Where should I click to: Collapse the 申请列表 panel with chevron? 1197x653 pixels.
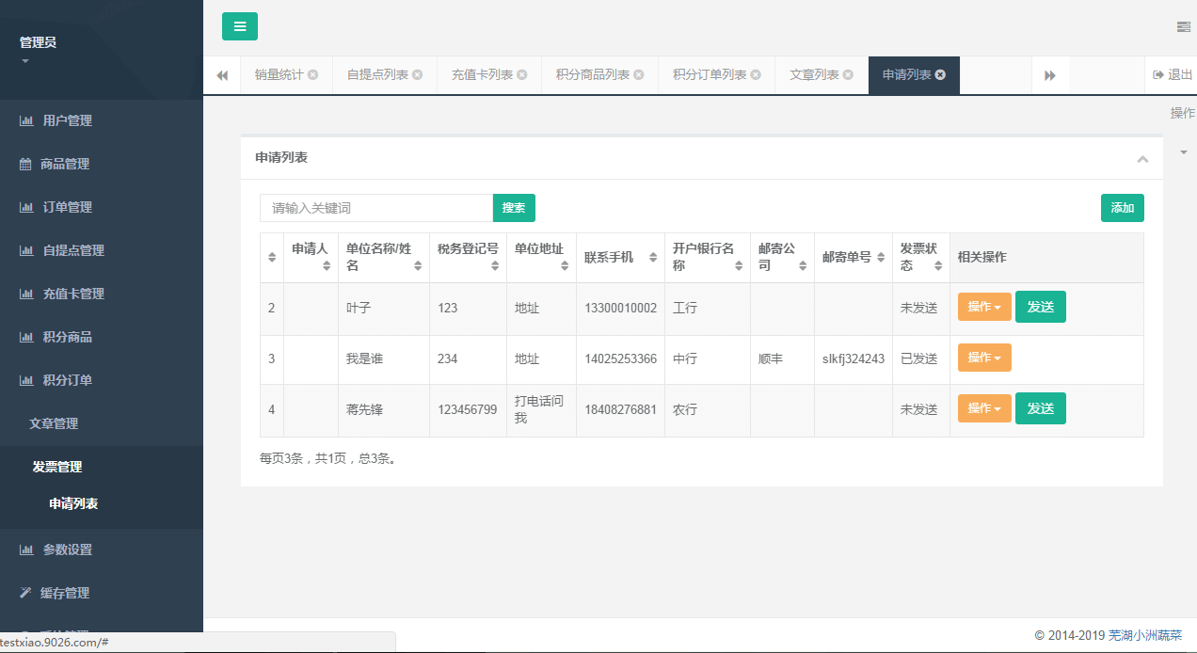[x=1142, y=159]
